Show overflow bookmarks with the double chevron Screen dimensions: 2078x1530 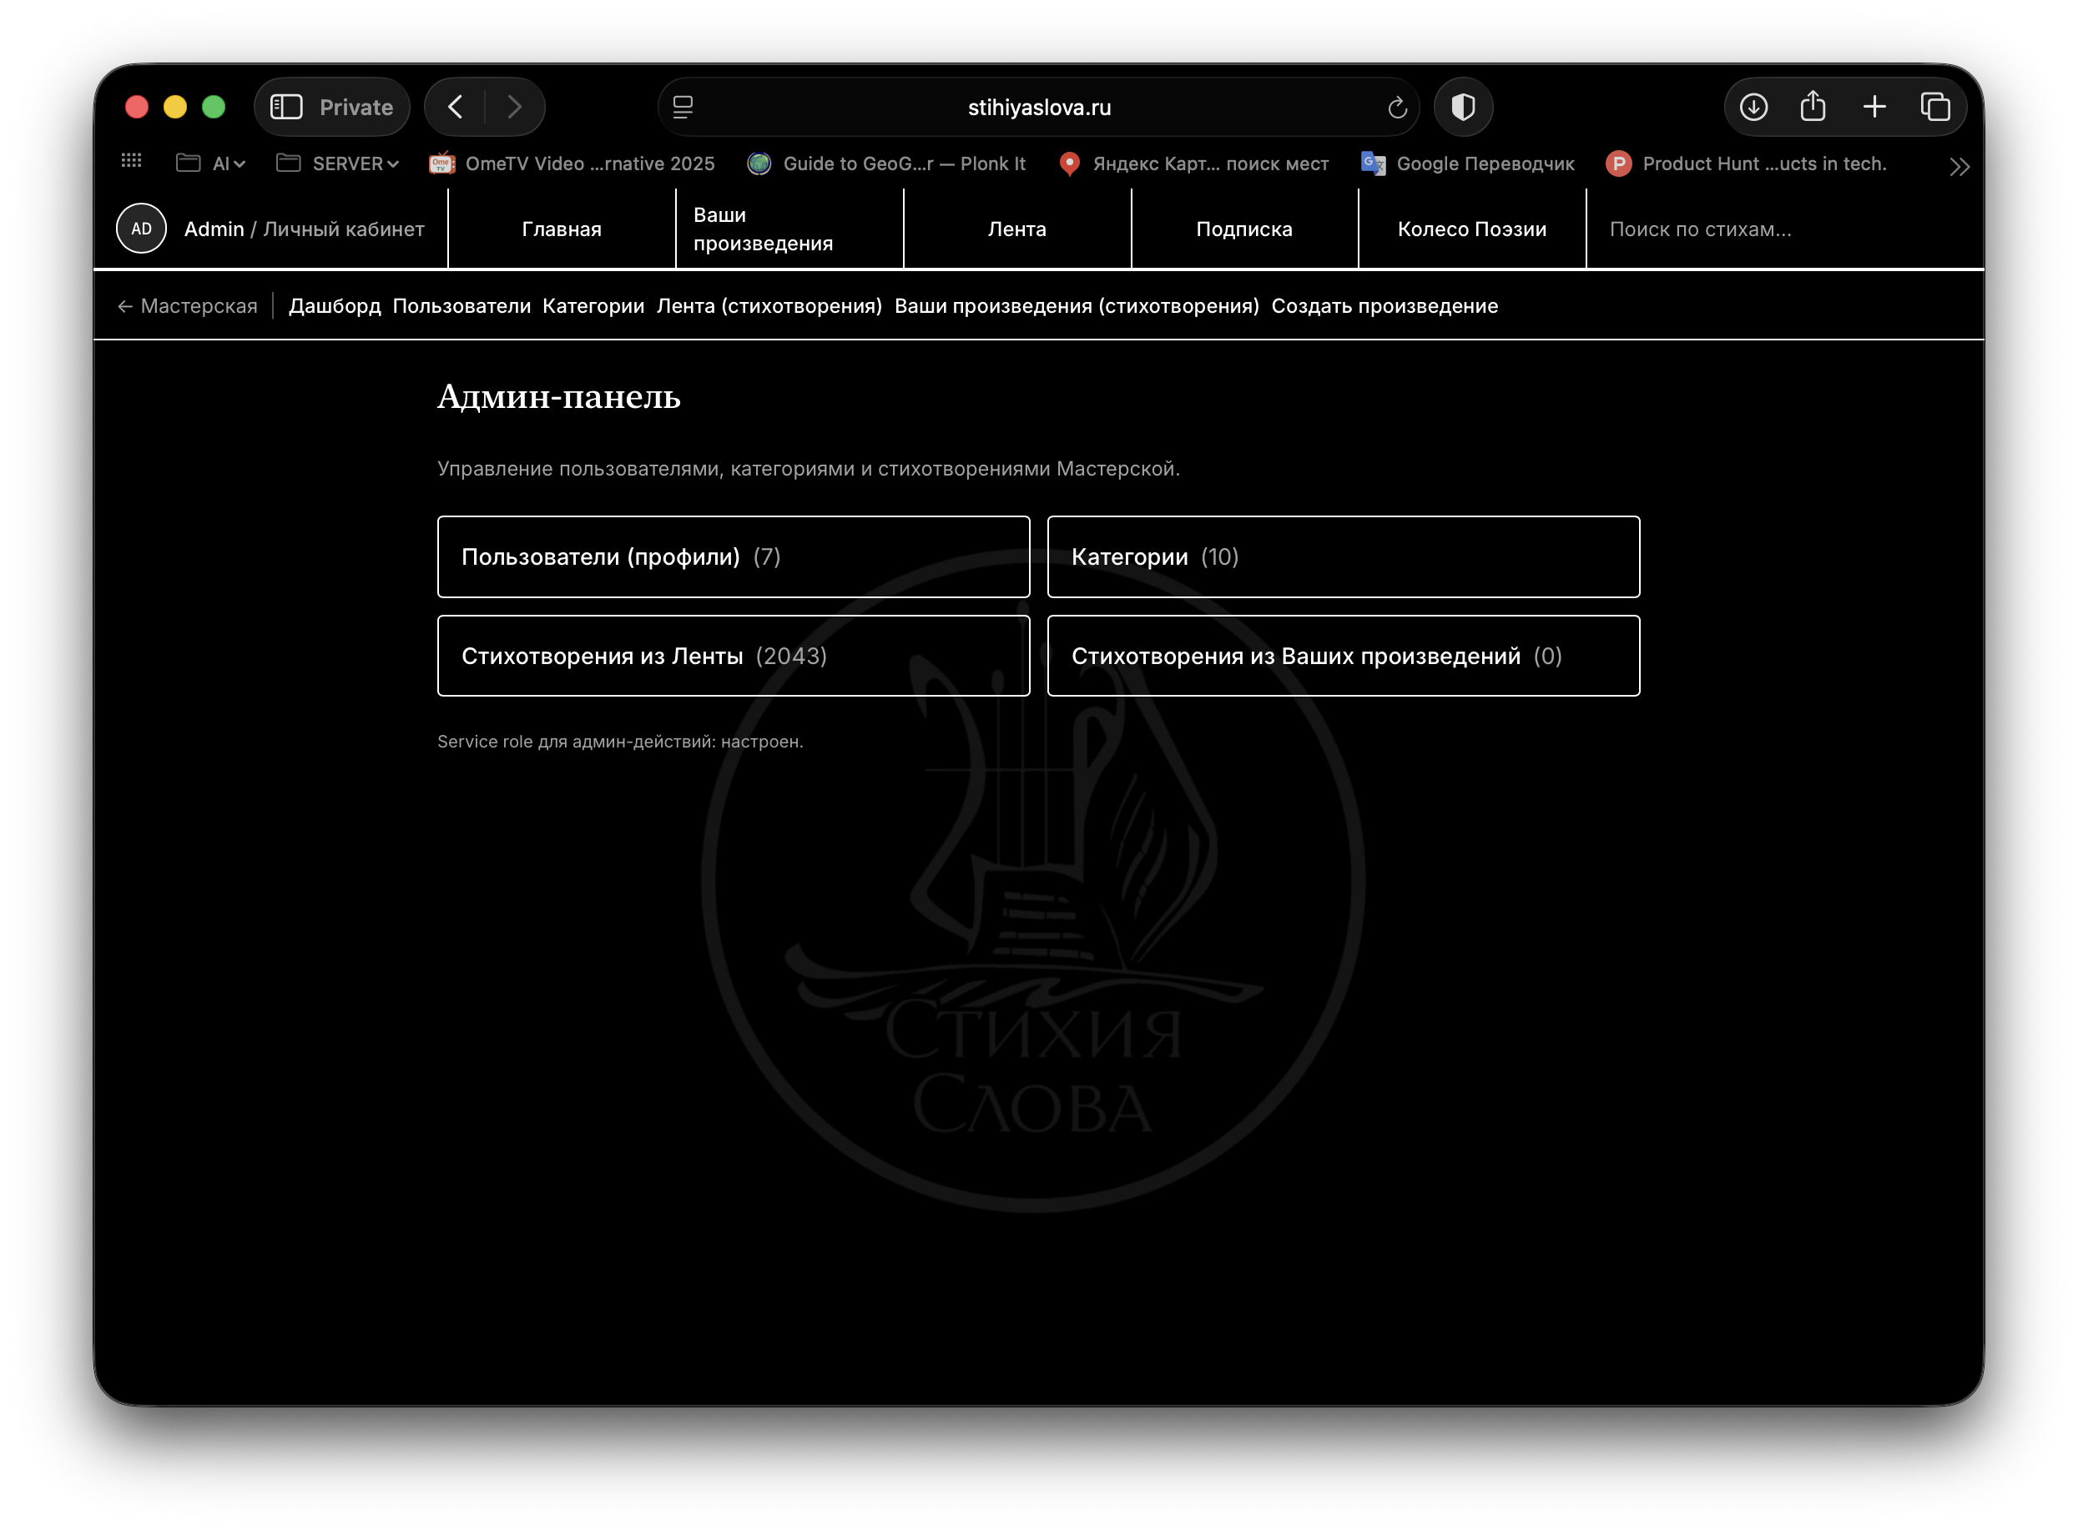1959,167
